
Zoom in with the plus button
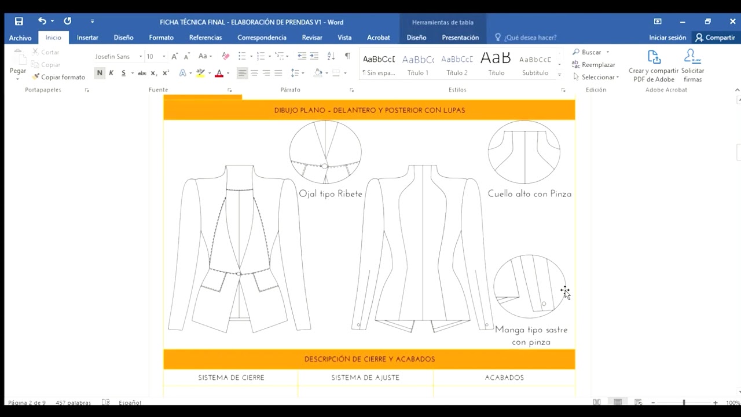click(x=716, y=403)
